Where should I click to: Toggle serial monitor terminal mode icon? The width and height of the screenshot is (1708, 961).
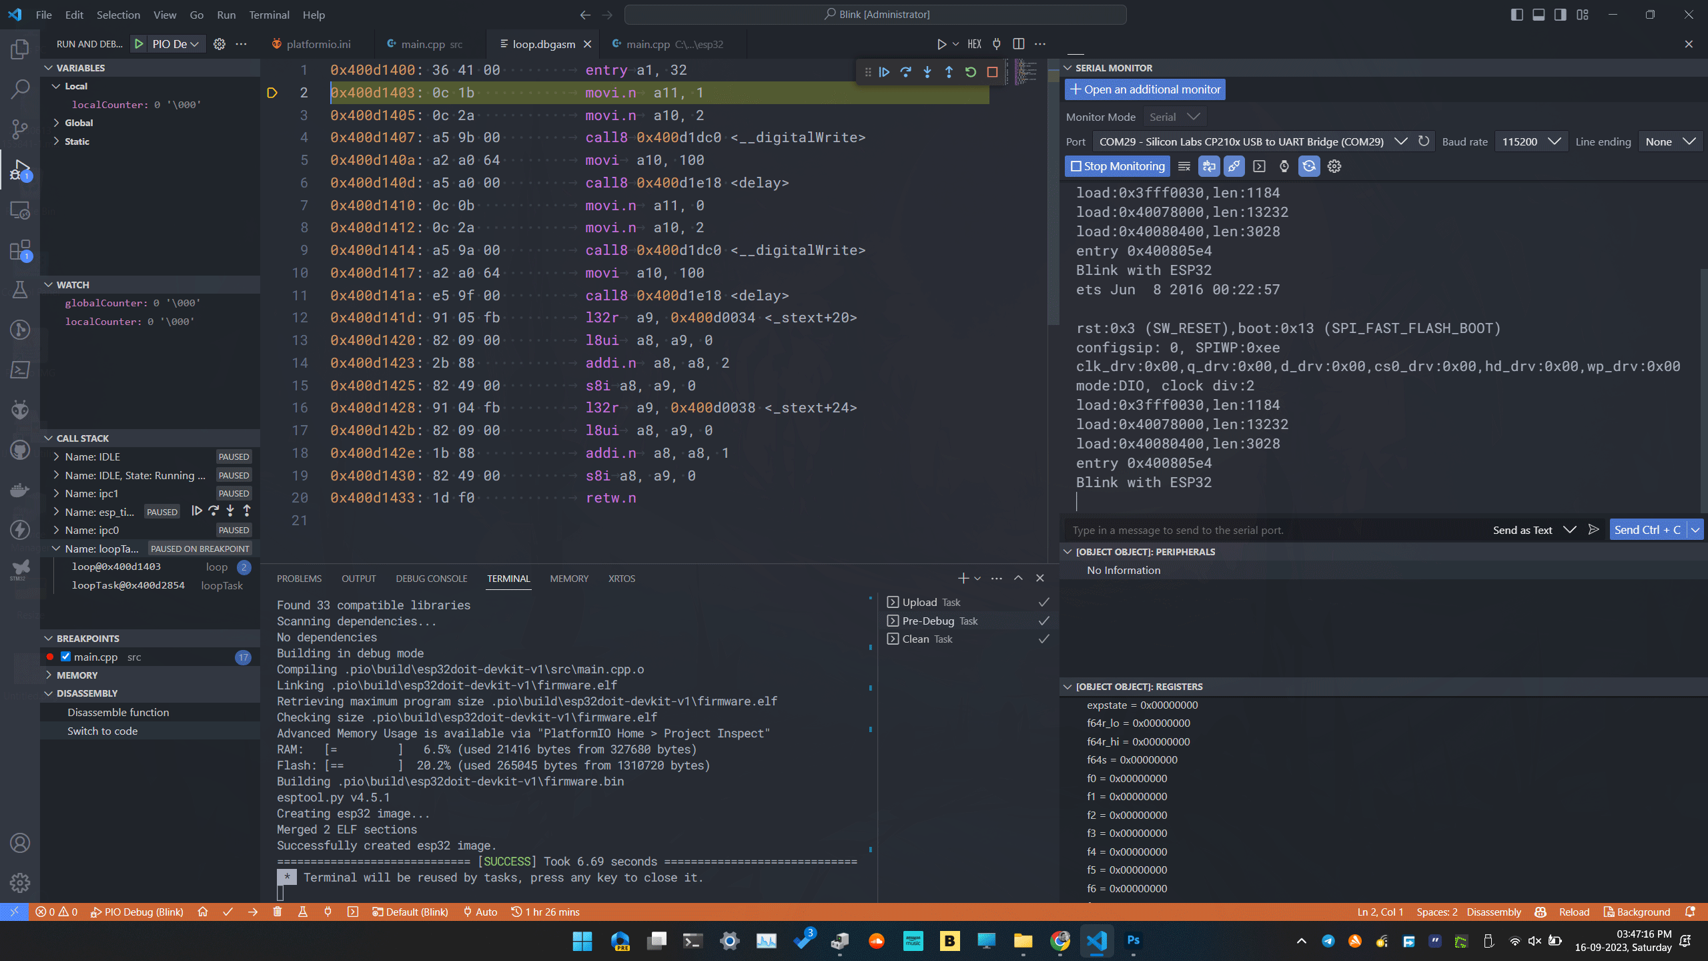tap(1259, 166)
